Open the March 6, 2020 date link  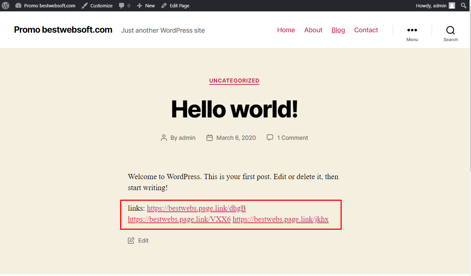236,138
